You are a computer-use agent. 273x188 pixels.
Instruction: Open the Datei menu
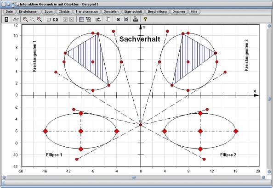pyautogui.click(x=9, y=11)
